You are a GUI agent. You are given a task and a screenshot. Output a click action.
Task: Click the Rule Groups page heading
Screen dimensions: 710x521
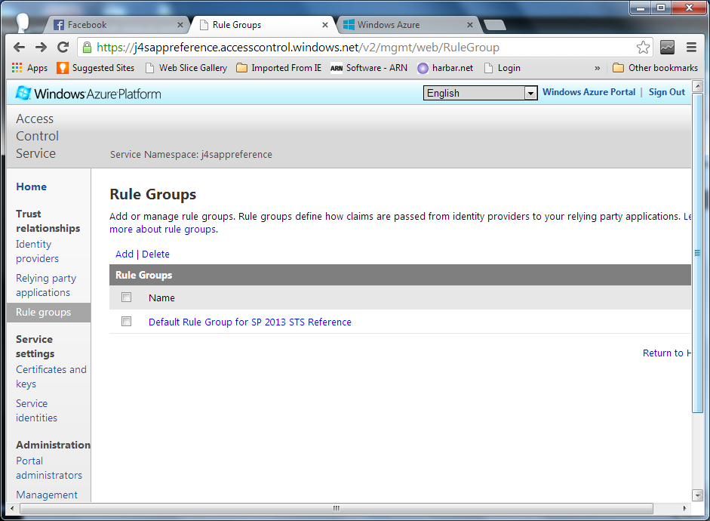pyautogui.click(x=152, y=194)
